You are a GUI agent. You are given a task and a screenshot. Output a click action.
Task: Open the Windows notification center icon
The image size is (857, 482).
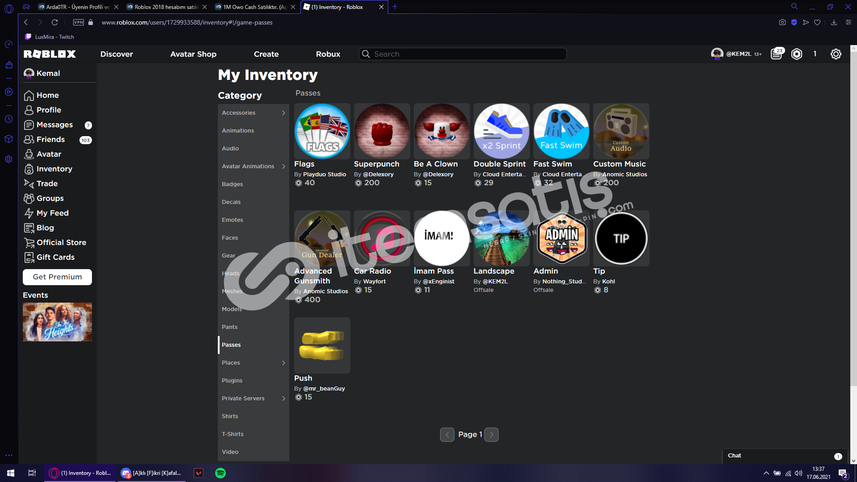[843, 473]
